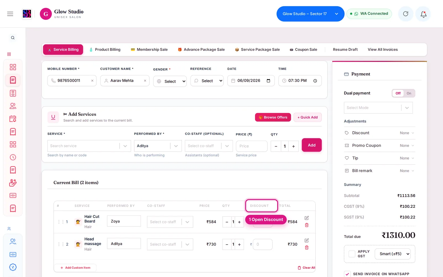Click Add Custom Item

tap(75, 268)
